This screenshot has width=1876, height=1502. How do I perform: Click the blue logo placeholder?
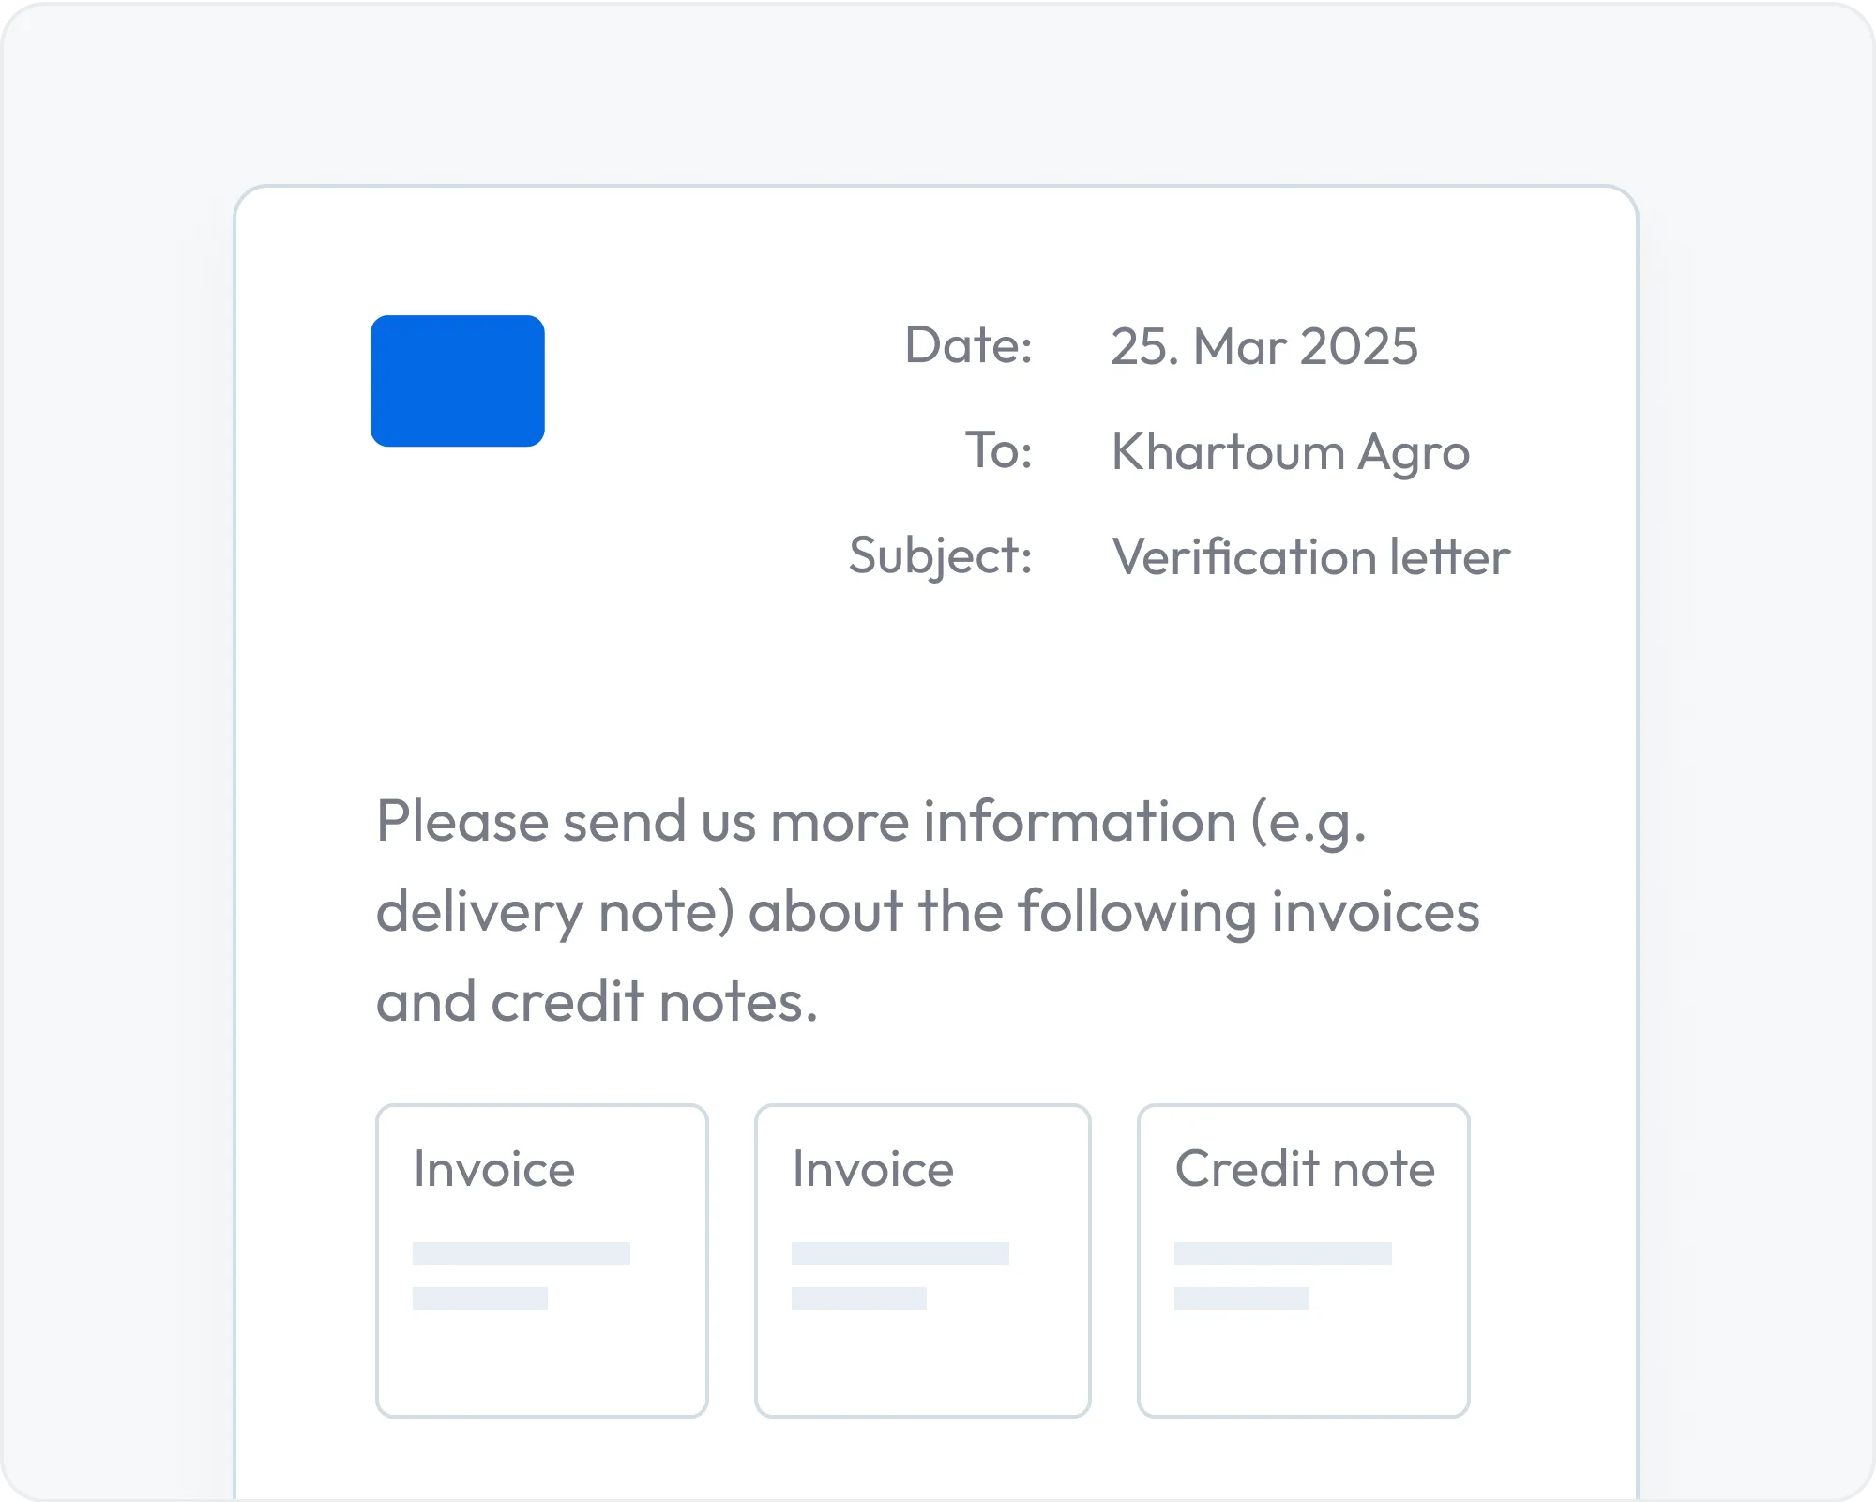[x=458, y=381]
